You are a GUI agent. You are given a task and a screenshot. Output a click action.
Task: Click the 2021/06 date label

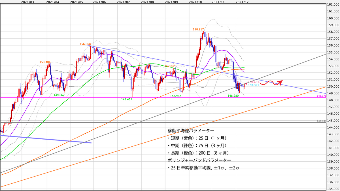coord(99,2)
